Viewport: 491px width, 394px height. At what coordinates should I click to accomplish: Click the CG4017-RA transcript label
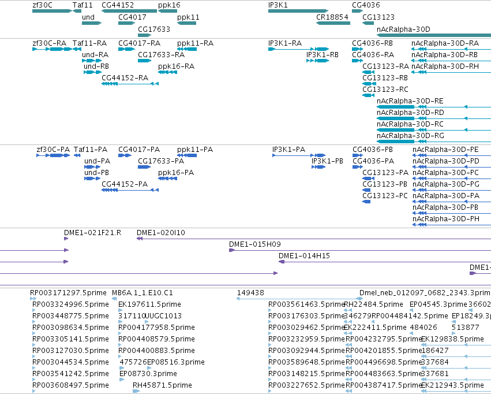[140, 43]
